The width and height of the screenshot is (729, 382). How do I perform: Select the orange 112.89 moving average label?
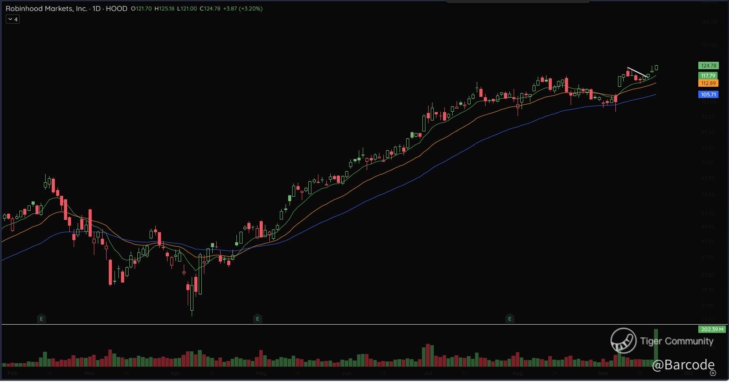pos(708,83)
